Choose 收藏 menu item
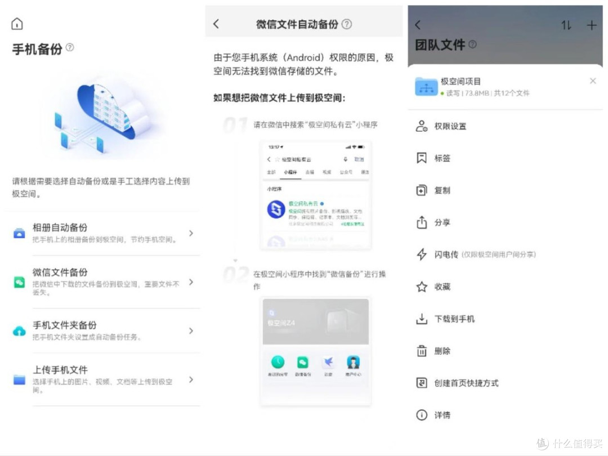Viewport: 608px width, 456px height. (505, 287)
